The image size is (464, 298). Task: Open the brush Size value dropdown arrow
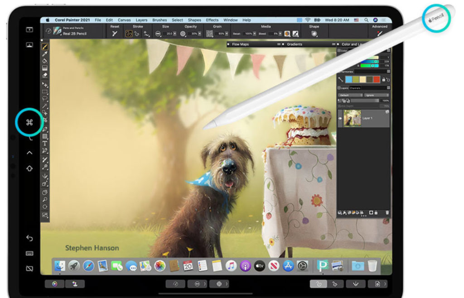tap(174, 34)
